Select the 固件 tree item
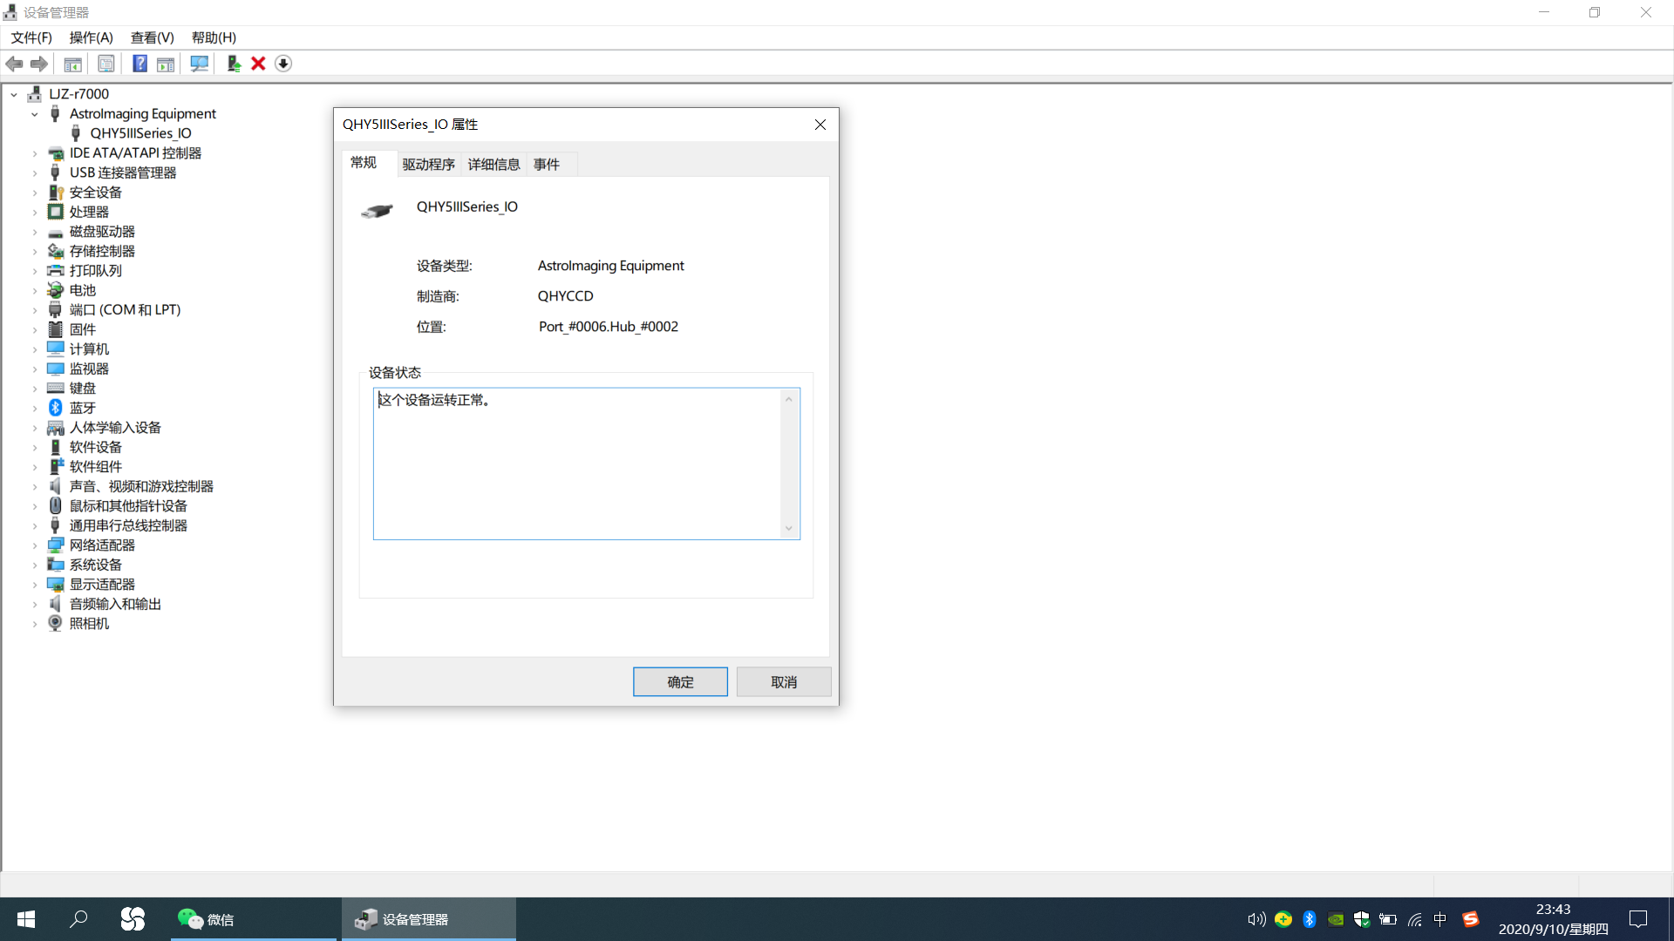 click(x=83, y=329)
